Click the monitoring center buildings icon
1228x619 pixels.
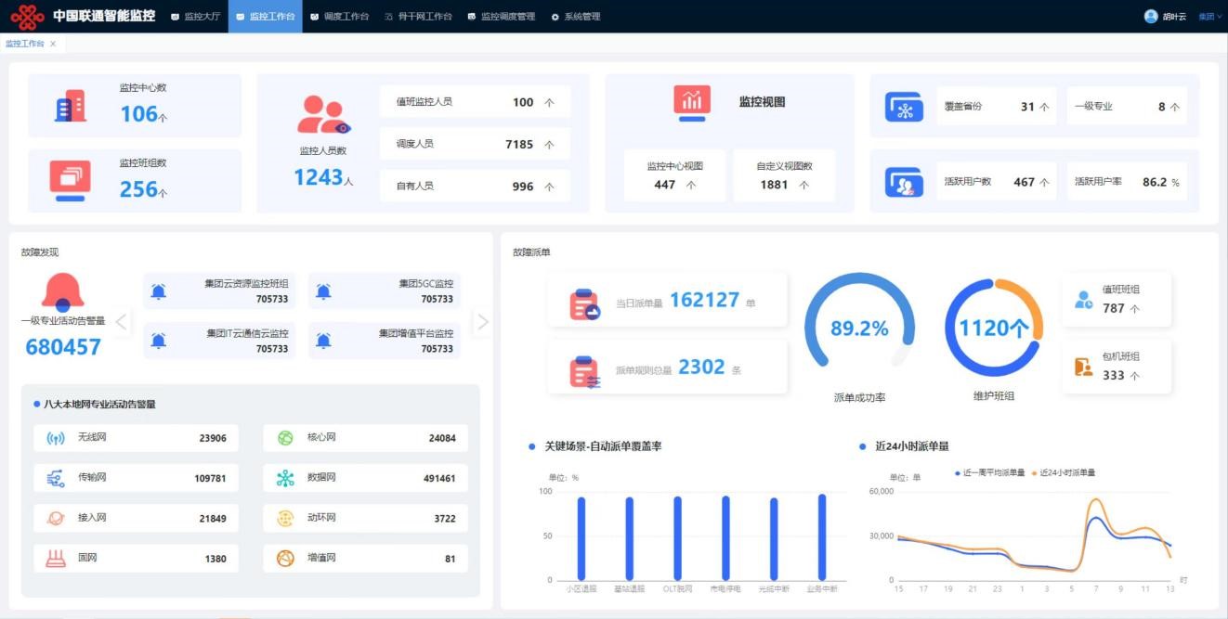[x=71, y=107]
